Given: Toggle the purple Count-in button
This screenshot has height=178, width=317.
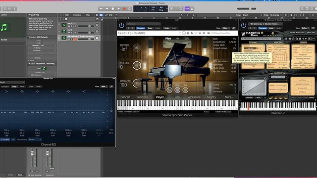Looking at the screenshot, I should point(187,9).
